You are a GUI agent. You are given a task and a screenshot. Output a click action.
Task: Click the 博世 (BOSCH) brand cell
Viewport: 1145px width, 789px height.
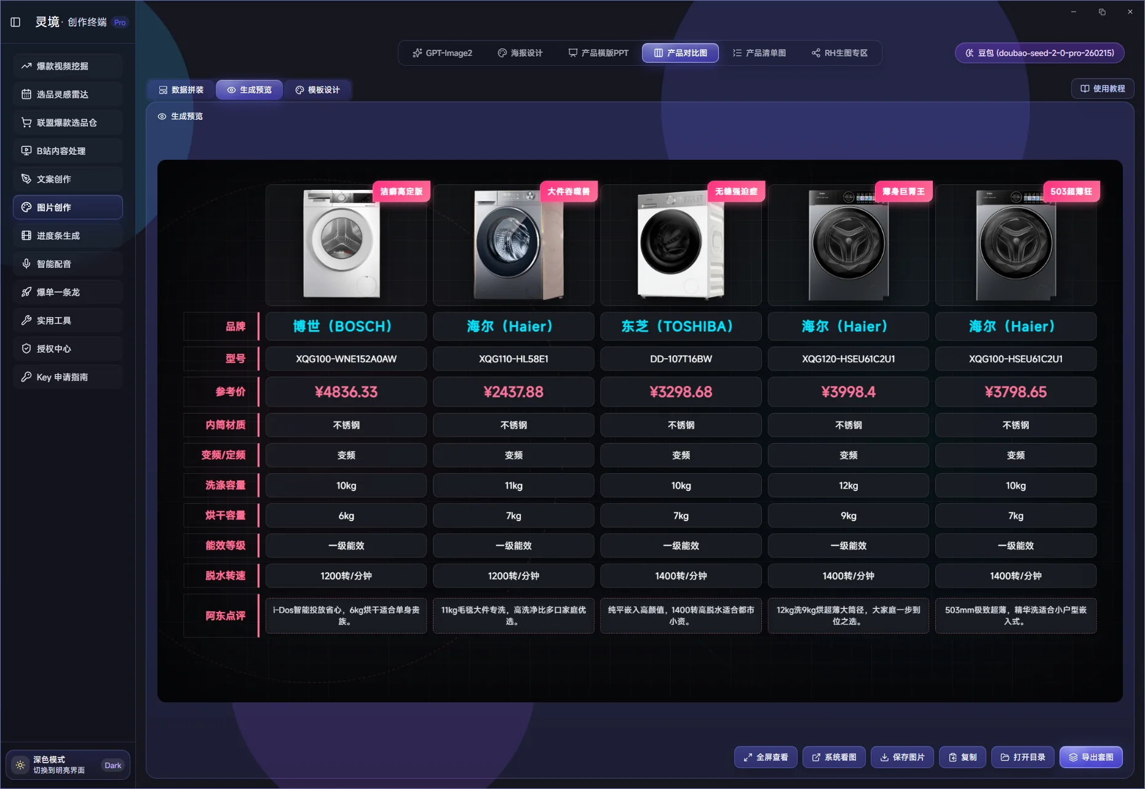pos(346,326)
